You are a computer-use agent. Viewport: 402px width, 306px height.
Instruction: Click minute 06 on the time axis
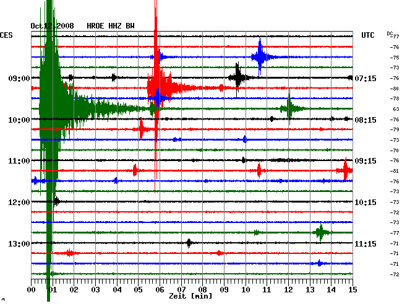[160, 290]
